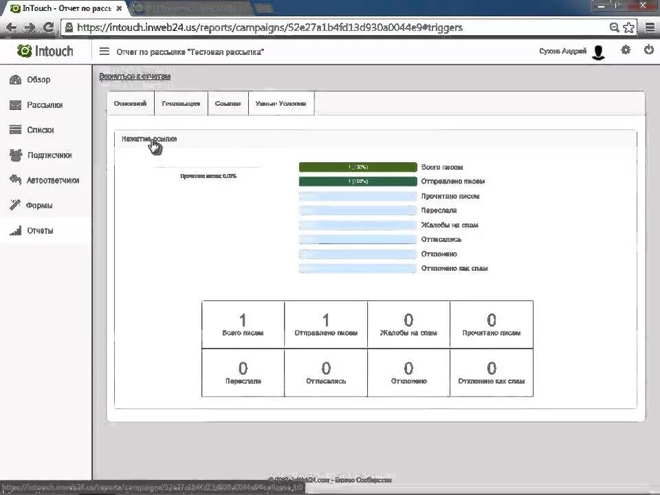Click the Жалобы на спам stat cell
Image resolution: width=660 pixels, height=495 pixels.
408,324
